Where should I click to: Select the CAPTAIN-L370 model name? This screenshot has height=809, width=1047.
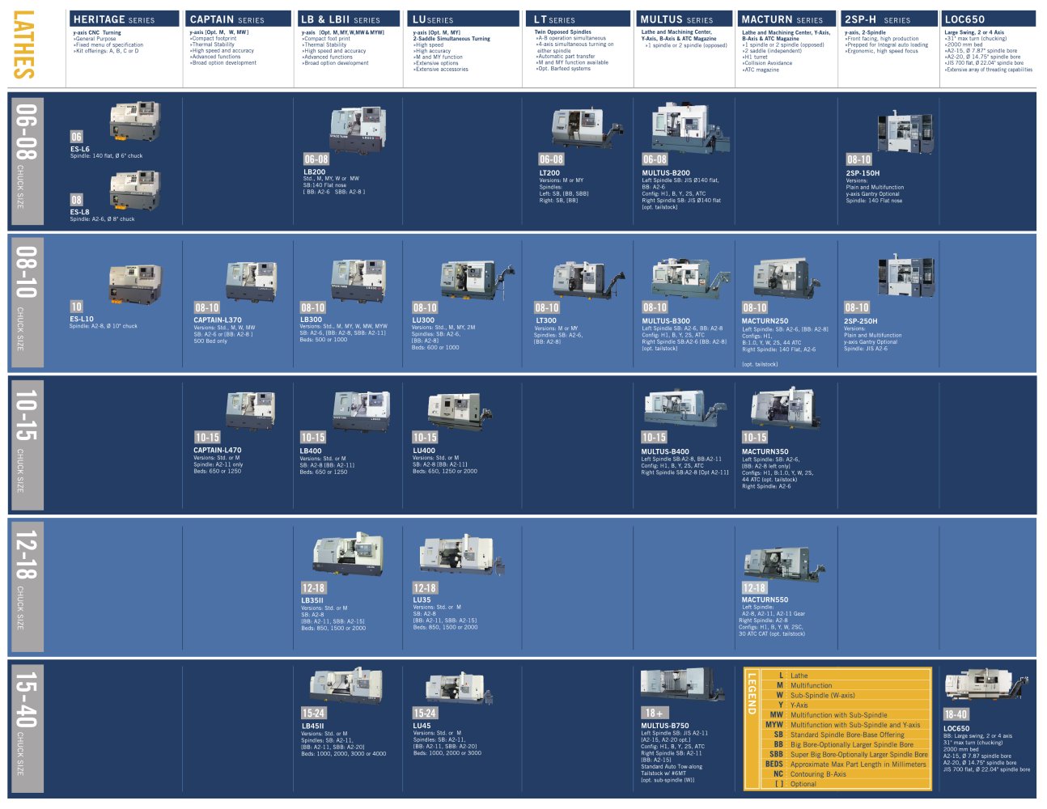coord(218,320)
